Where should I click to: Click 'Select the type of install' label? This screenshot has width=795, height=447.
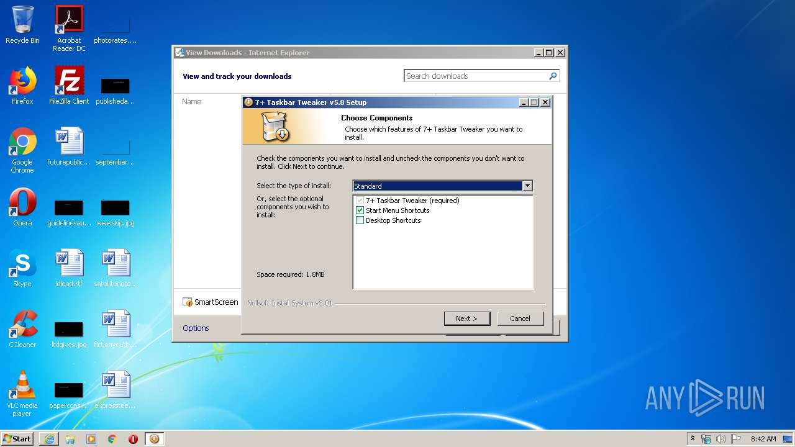[294, 186]
